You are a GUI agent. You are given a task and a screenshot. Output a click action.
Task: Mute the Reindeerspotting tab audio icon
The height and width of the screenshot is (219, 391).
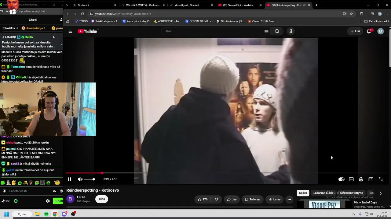coord(304,5)
